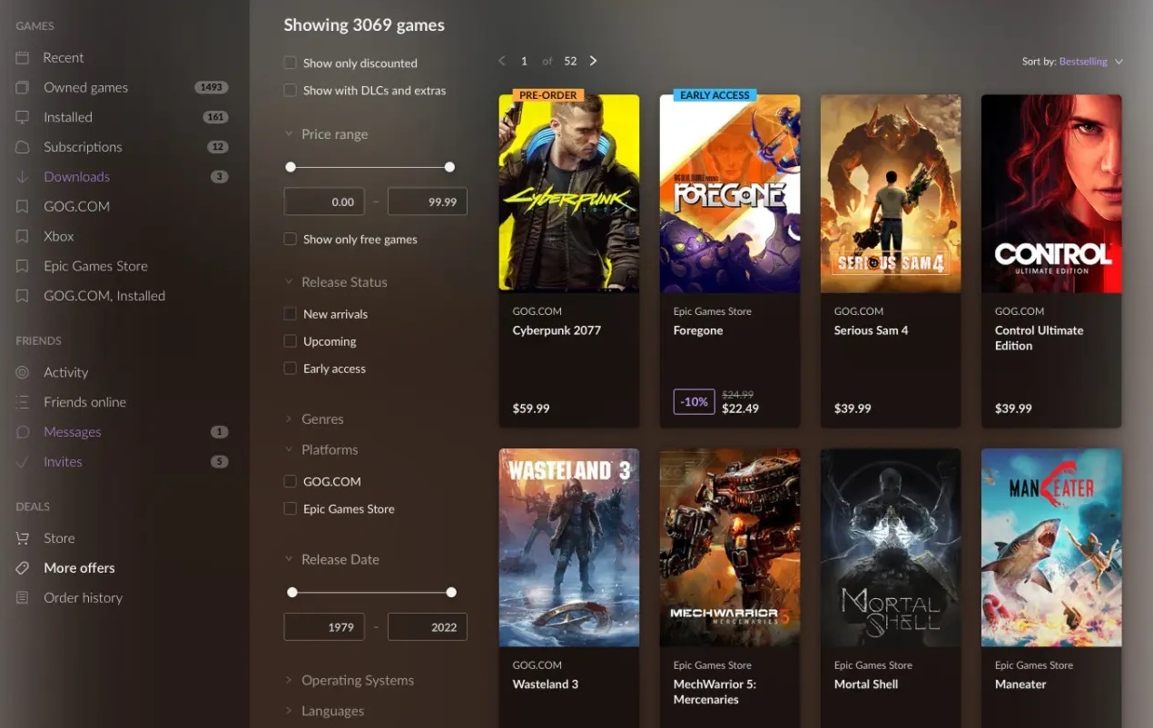This screenshot has height=728, width=1153.
Task: Collapse the Release Date section
Action: pos(331,560)
